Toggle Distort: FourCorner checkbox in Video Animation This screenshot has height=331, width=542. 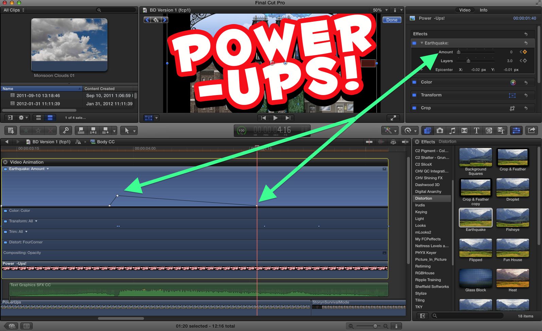click(5, 242)
